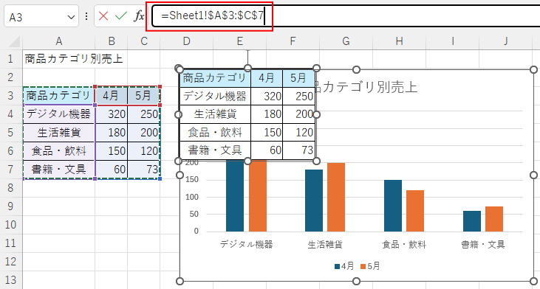This screenshot has height=289, width=540.
Task: Confirm the formula with the checkmark icon
Action: pyautogui.click(x=121, y=15)
